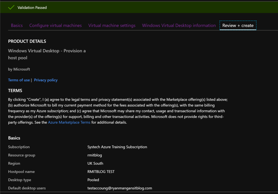This screenshot has height=194, width=278.
Task: Click the Region label
Action: tap(14, 163)
